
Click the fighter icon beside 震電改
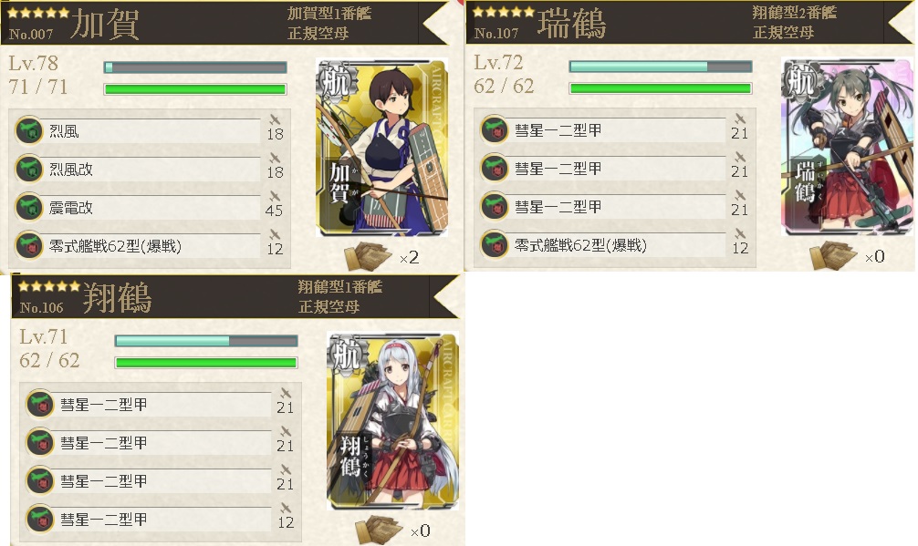(x=28, y=208)
